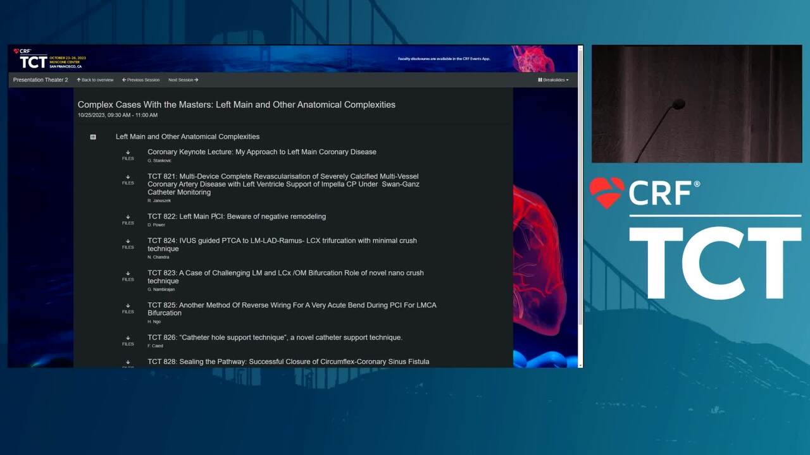Click the speaker camera video thumbnail
This screenshot has height=455, width=810.
click(697, 104)
